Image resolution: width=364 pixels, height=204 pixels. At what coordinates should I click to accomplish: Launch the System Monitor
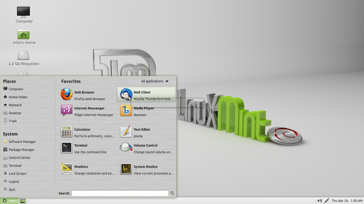click(x=146, y=169)
